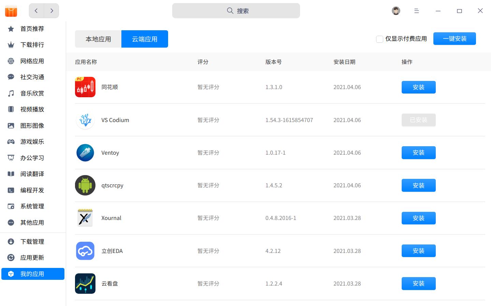The width and height of the screenshot is (491, 306).
Task: Open the 同花顺 app icon
Action: [x=85, y=87]
